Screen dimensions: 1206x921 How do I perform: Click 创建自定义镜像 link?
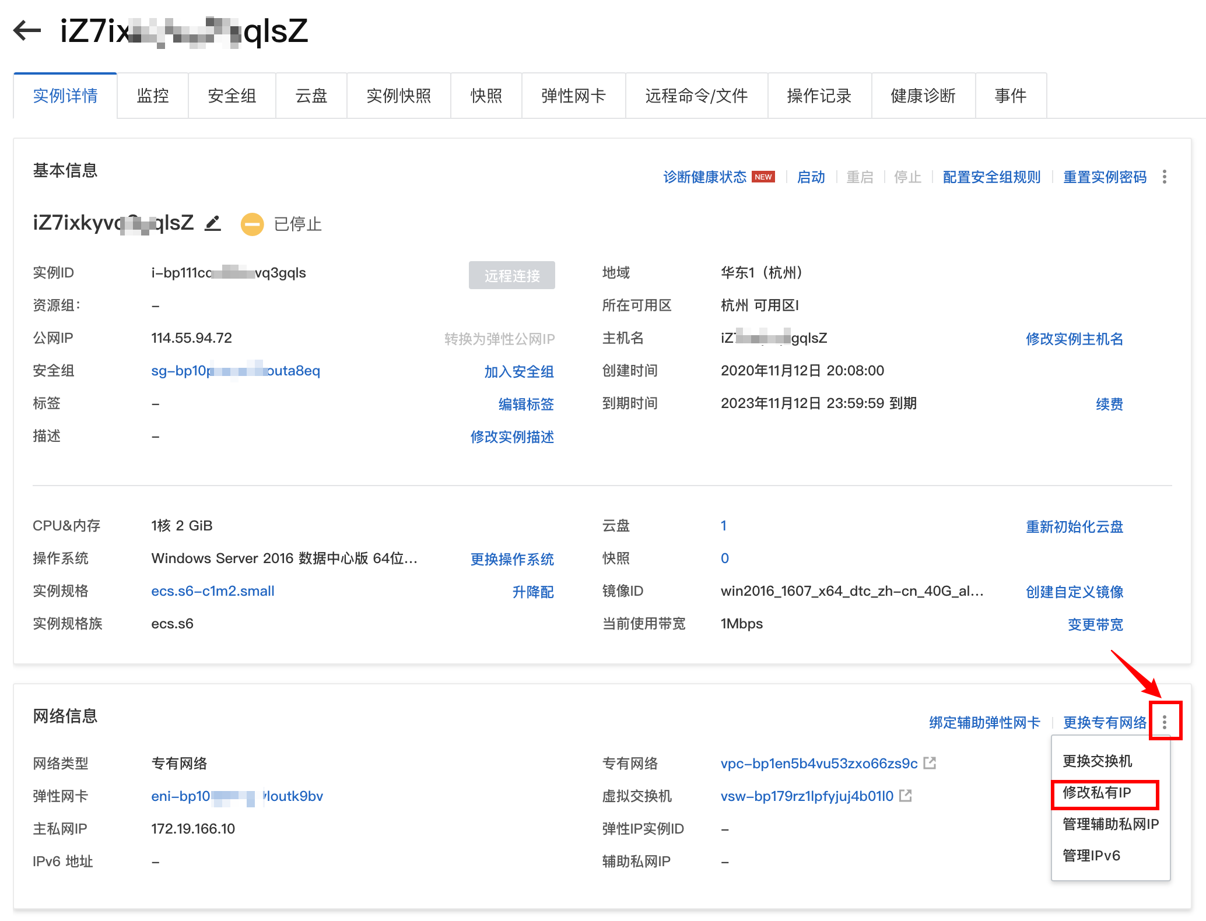coord(1075,592)
